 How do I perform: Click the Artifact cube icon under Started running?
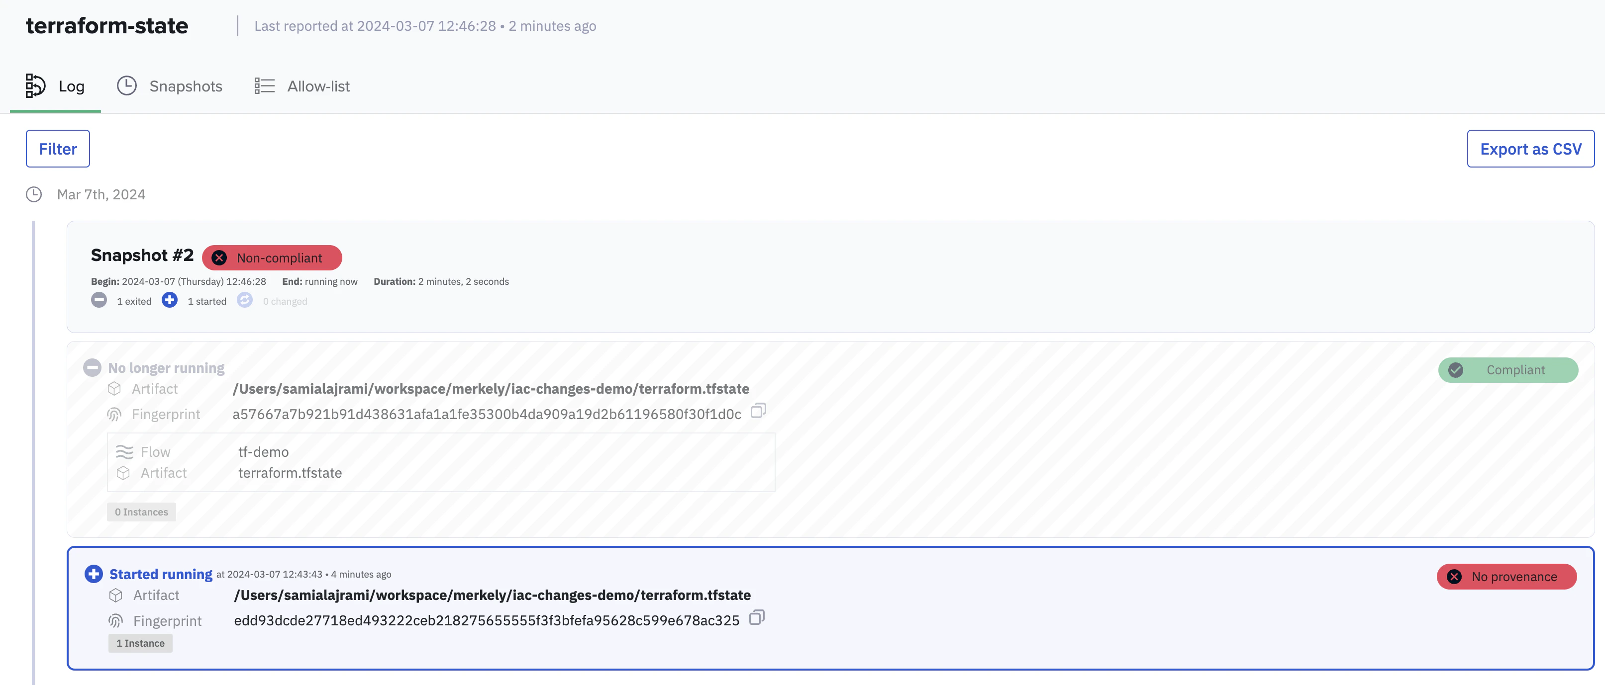point(116,595)
